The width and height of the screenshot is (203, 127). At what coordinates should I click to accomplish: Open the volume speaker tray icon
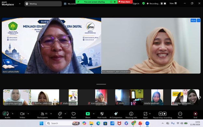coord(182,123)
